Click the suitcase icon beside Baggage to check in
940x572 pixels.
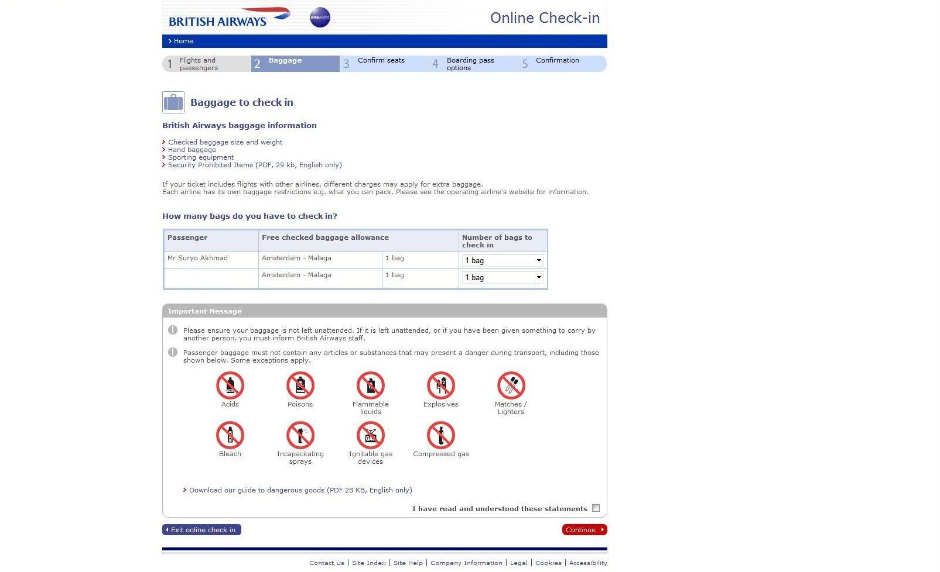(x=173, y=102)
